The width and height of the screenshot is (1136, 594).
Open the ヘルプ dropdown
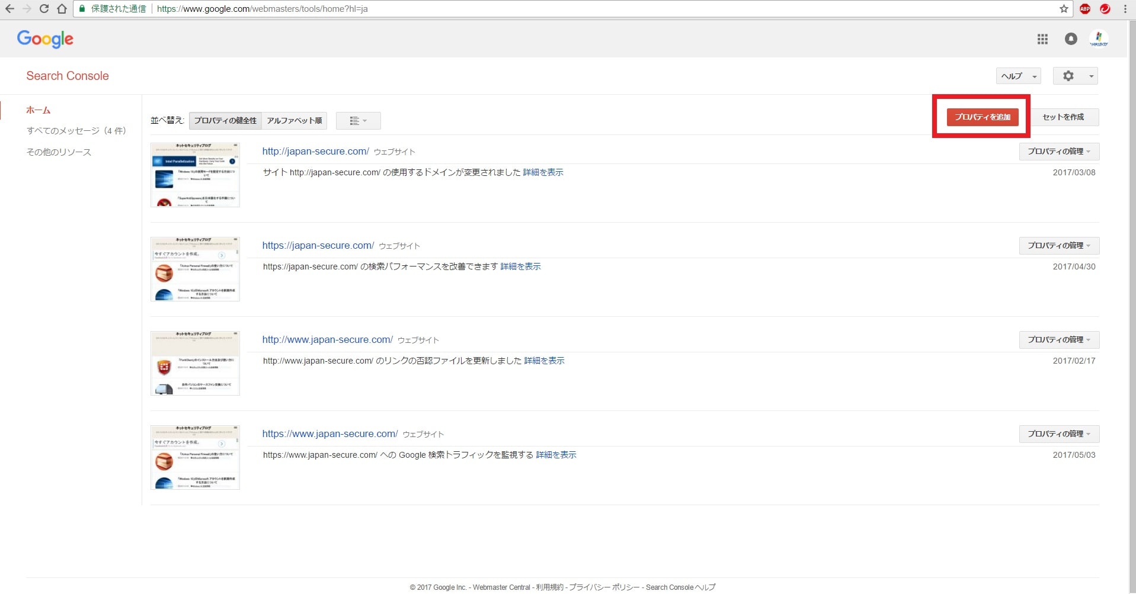point(1018,76)
